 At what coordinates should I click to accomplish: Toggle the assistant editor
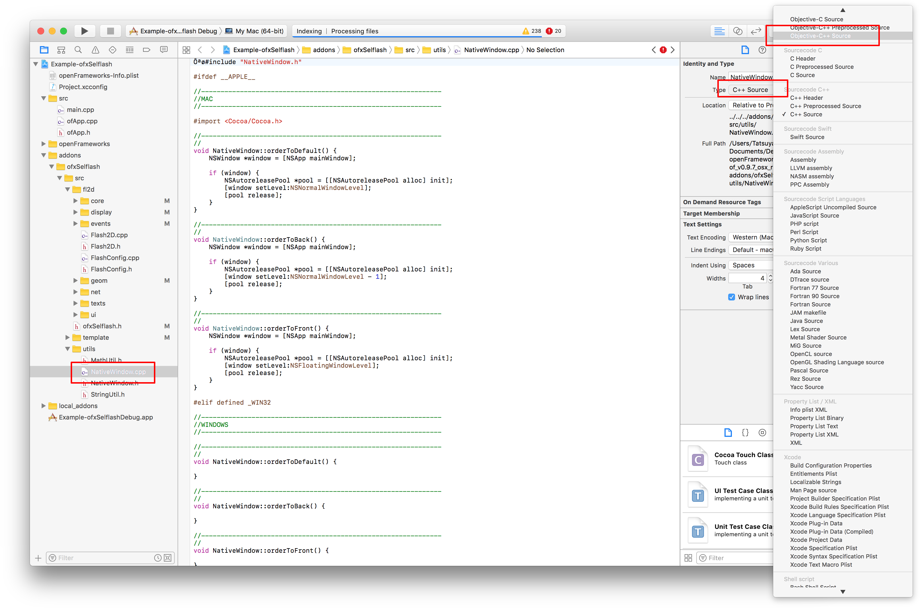[738, 31]
